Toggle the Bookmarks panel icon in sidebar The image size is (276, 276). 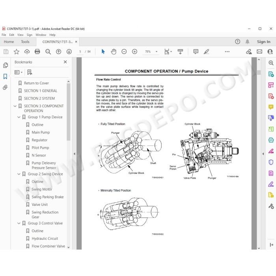(x=5, y=76)
